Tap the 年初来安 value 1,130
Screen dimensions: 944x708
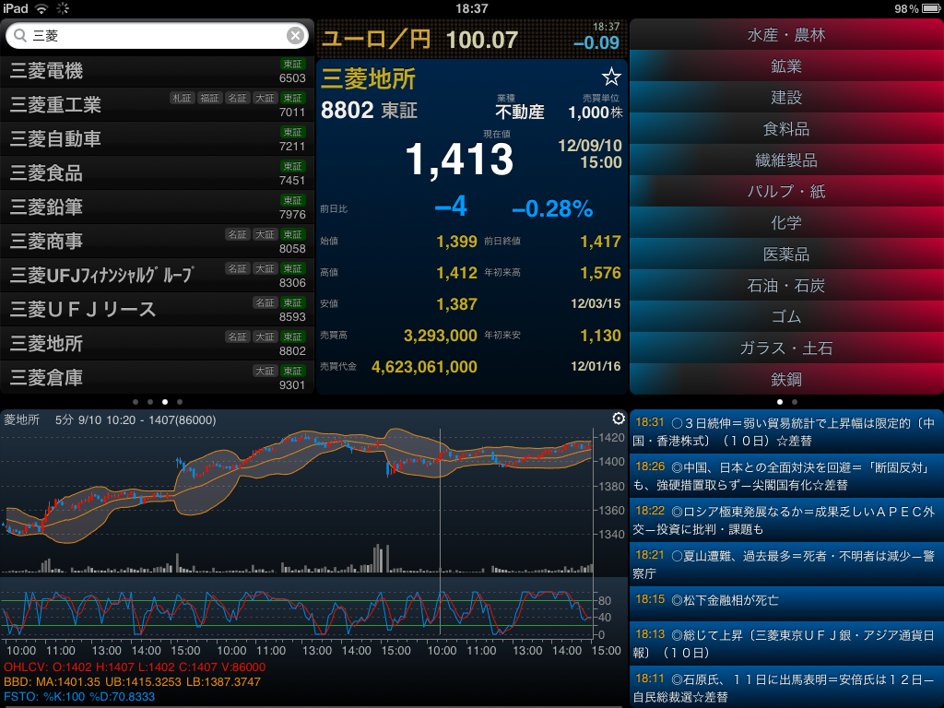(x=600, y=336)
